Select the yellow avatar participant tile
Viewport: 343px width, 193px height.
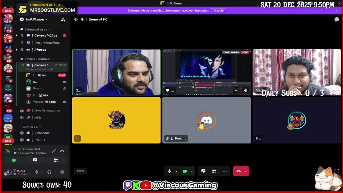[116, 120]
